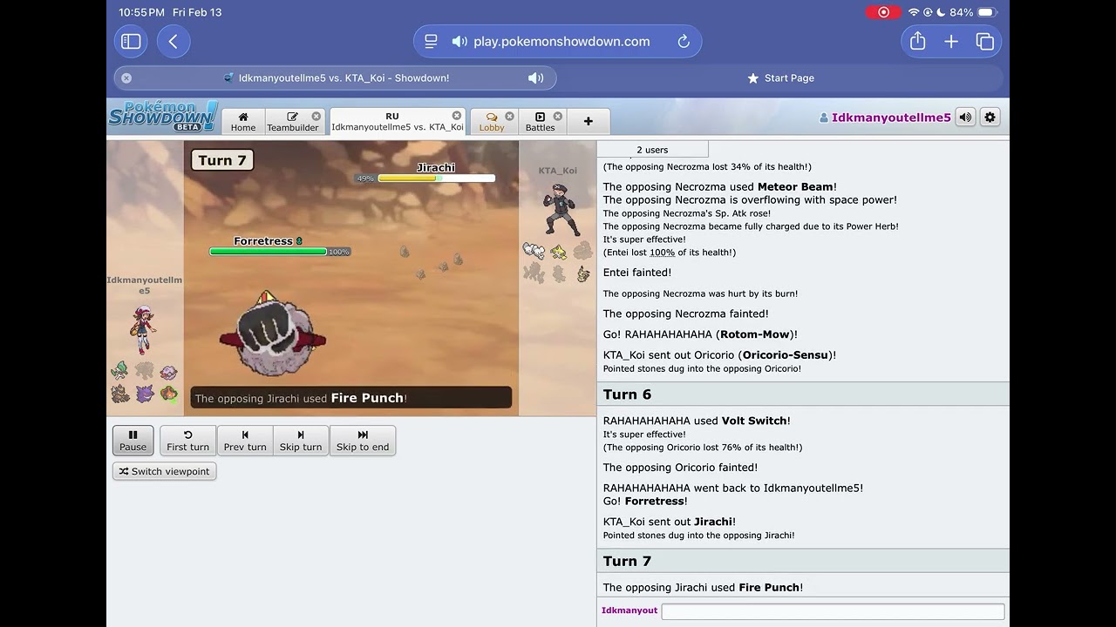Go to Prev turn

[x=245, y=440]
